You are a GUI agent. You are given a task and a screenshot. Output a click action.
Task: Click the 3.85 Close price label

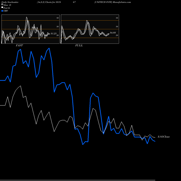coord(164,137)
